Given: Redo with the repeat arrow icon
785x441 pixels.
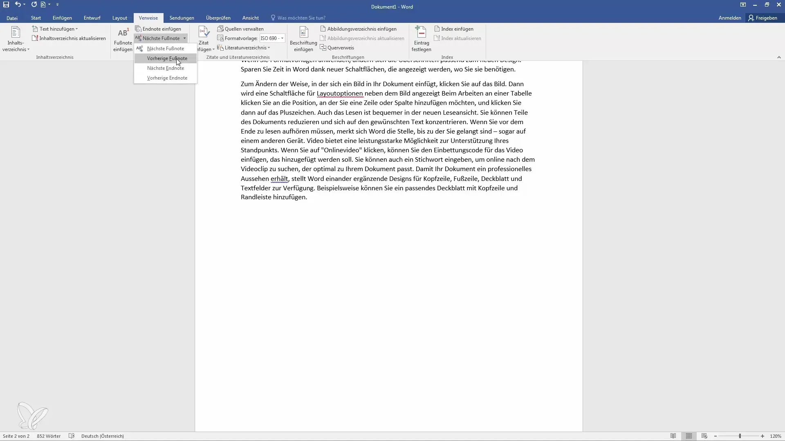Looking at the screenshot, I should pos(34,4).
